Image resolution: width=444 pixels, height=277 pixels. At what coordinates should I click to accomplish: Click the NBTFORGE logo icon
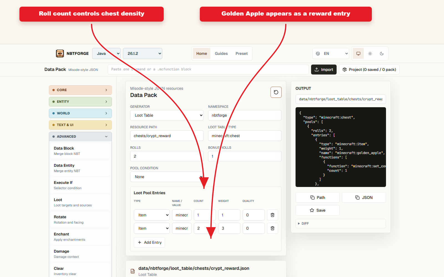[60, 53]
